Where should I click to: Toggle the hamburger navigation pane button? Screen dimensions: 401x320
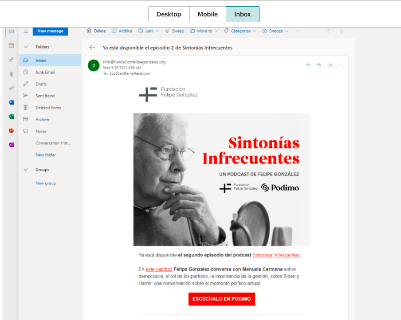click(25, 31)
